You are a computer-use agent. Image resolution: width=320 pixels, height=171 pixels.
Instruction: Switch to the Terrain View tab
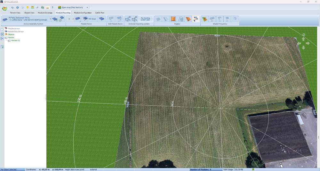[x=15, y=13]
